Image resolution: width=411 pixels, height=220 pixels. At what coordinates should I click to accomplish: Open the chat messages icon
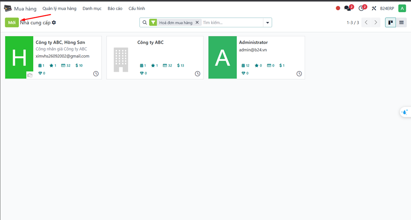pyautogui.click(x=348, y=8)
